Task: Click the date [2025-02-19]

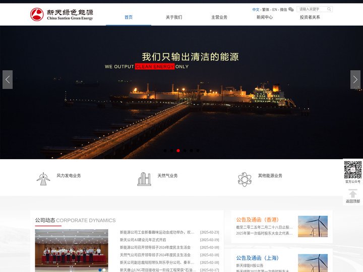Action: [210, 240]
